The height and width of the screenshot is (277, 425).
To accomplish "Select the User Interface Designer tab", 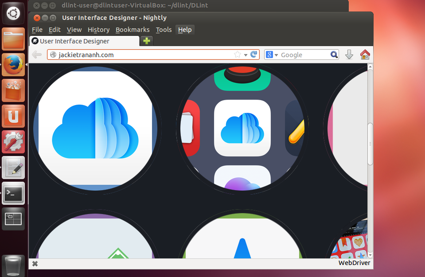I will 84,41.
